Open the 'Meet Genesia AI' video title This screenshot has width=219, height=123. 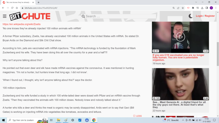pyautogui.click(x=179, y=105)
